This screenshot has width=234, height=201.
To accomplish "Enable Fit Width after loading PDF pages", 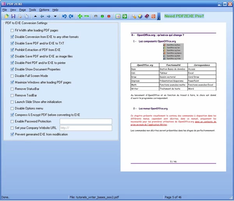I will pyautogui.click(x=12, y=30).
